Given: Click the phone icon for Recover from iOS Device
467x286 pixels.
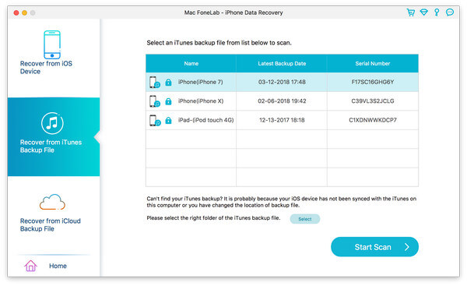Looking at the screenshot, I should coord(52,44).
